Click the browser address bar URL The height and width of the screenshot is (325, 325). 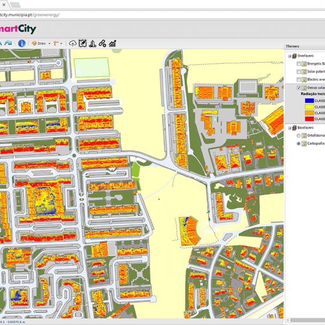point(30,15)
